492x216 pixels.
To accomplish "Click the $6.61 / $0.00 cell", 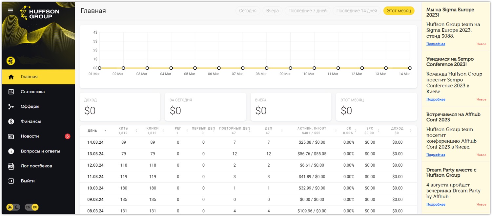I will point(312,165).
